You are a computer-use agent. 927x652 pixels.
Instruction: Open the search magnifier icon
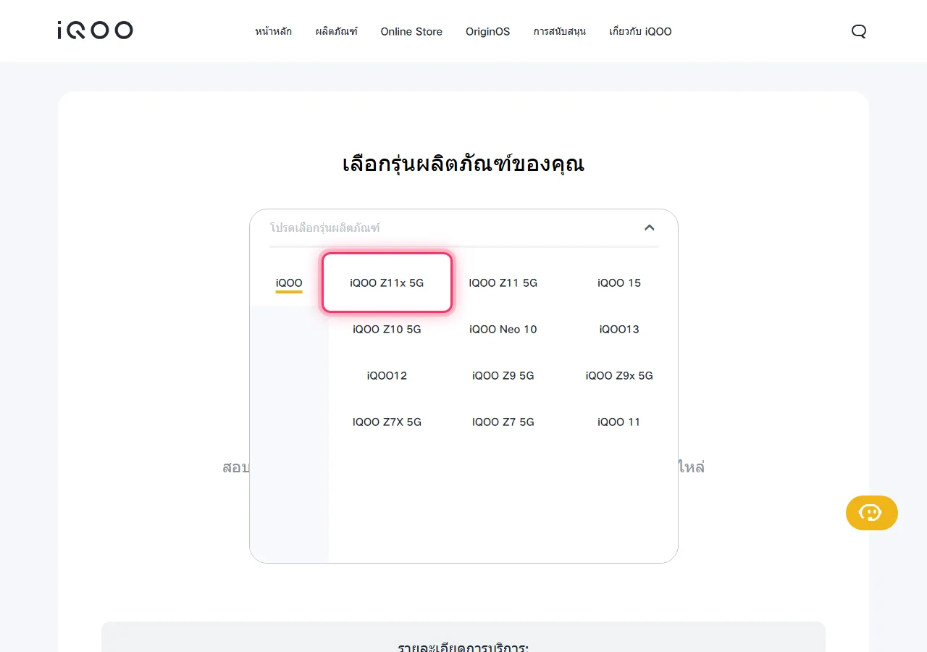click(x=859, y=31)
